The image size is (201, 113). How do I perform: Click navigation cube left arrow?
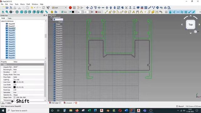[x=182, y=24]
